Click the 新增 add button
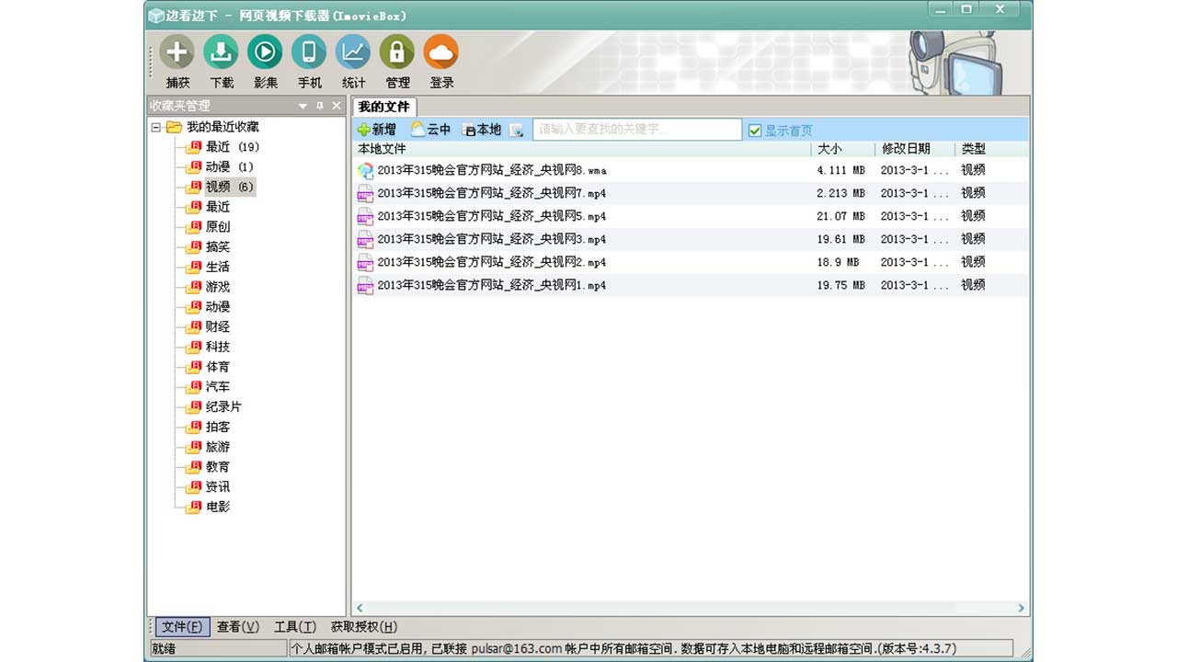This screenshot has width=1177, height=662. tap(378, 130)
